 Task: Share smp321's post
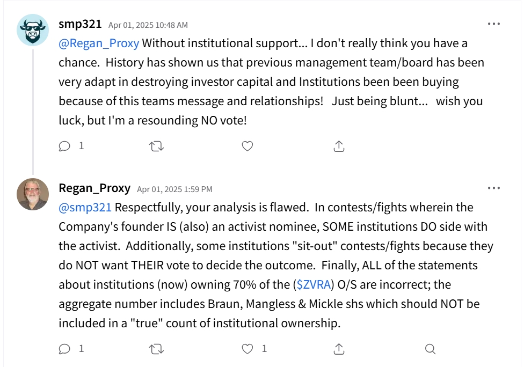click(x=339, y=146)
